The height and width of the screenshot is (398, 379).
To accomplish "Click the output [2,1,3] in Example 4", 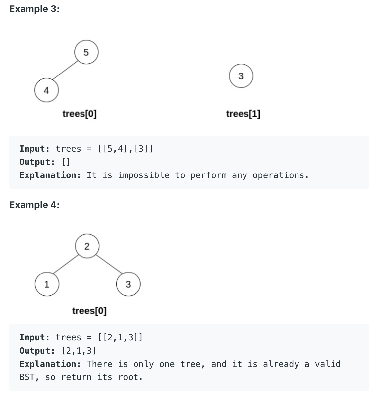I will (79, 351).
